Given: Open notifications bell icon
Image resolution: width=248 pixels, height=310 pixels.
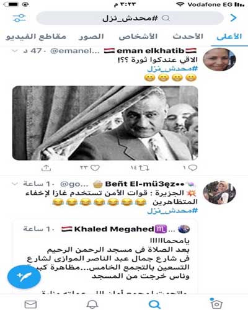Looking at the screenshot, I should [x=92, y=304].
